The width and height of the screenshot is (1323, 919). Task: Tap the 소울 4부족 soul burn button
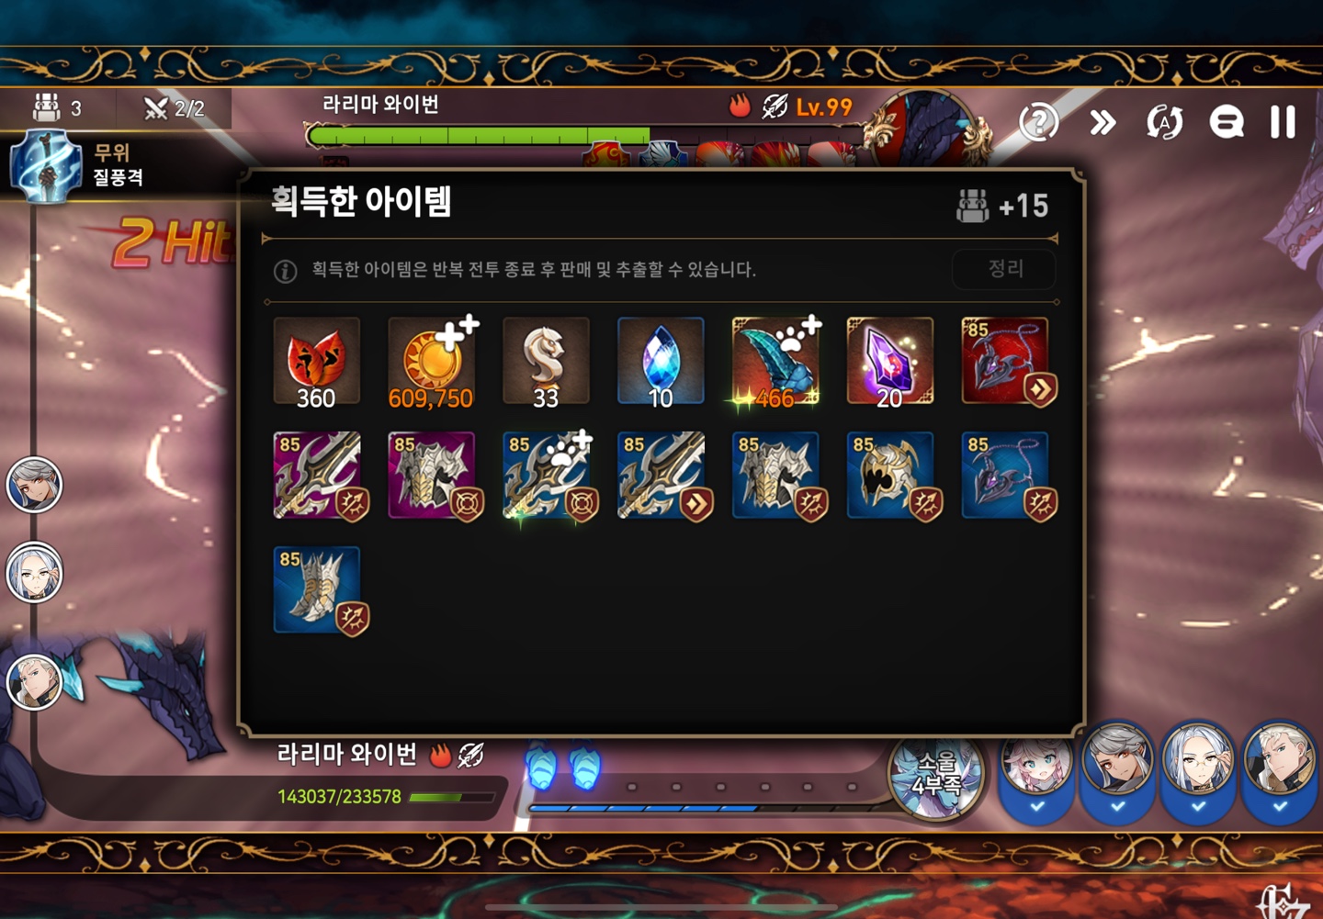(934, 775)
